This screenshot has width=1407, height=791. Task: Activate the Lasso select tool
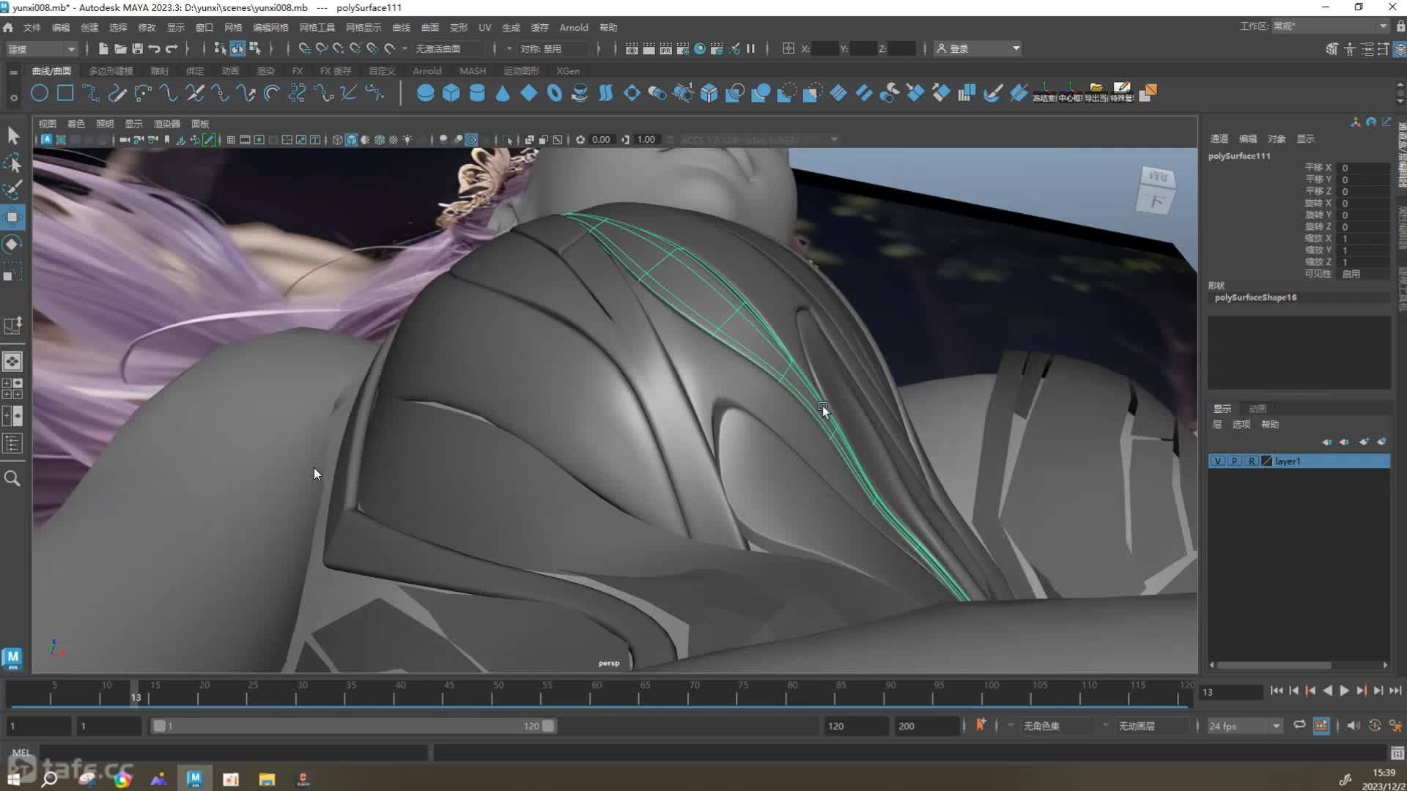pos(13,163)
